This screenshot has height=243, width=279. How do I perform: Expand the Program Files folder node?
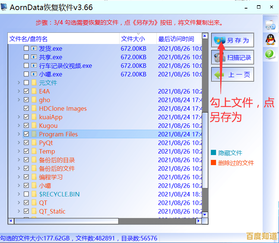[19, 134]
